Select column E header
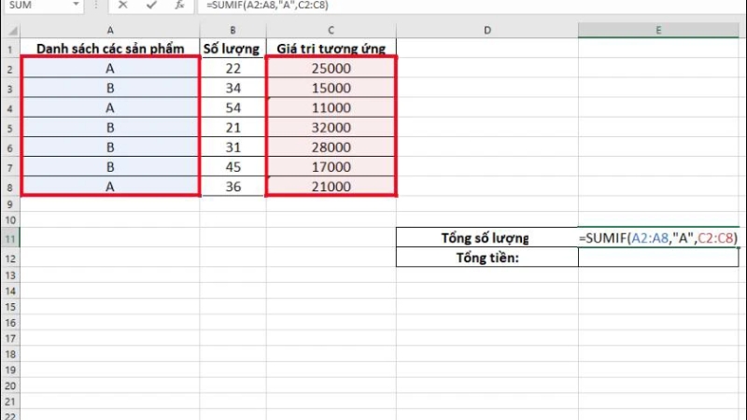Image resolution: width=747 pixels, height=420 pixels. [x=659, y=30]
